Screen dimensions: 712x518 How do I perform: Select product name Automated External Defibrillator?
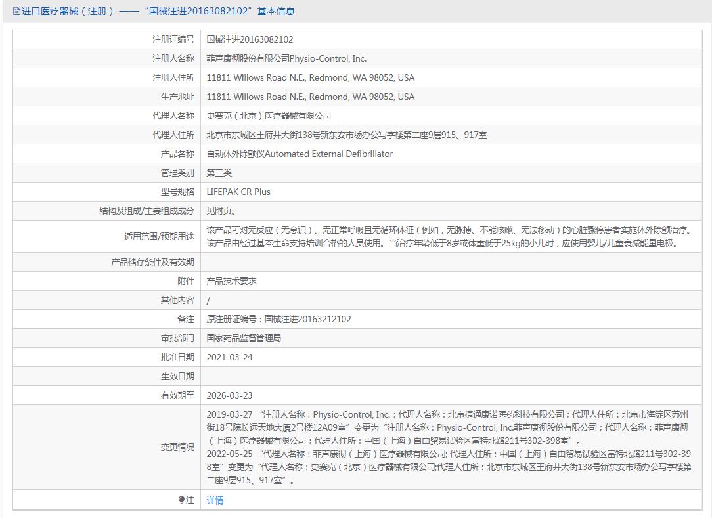(x=300, y=154)
